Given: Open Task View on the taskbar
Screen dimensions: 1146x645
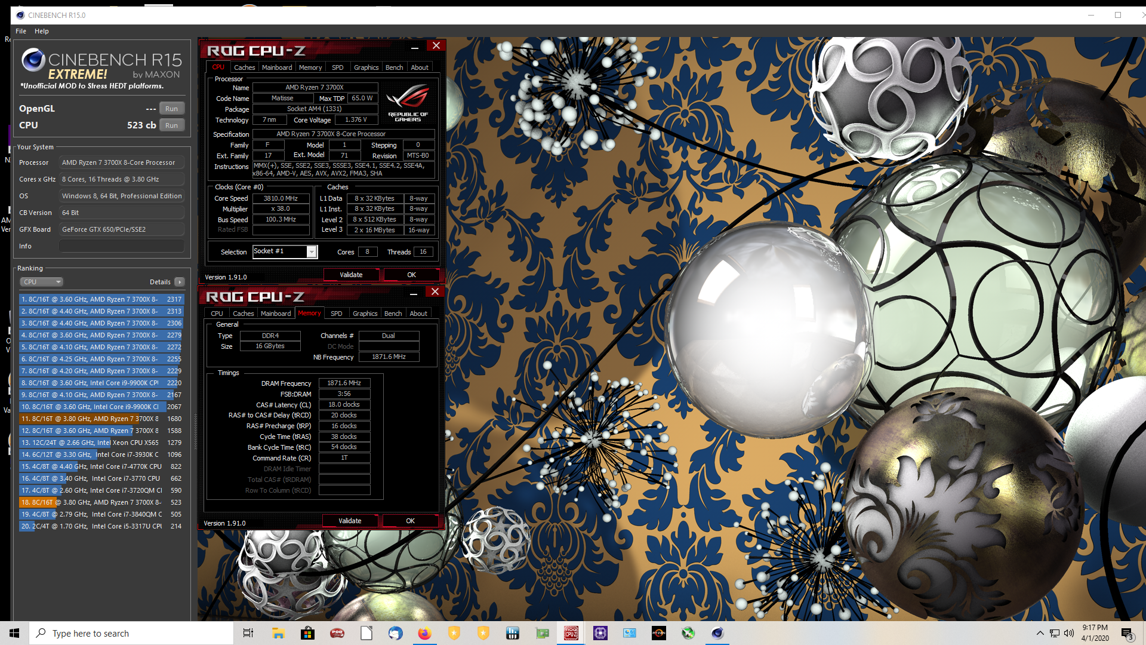Looking at the screenshot, I should point(248,633).
